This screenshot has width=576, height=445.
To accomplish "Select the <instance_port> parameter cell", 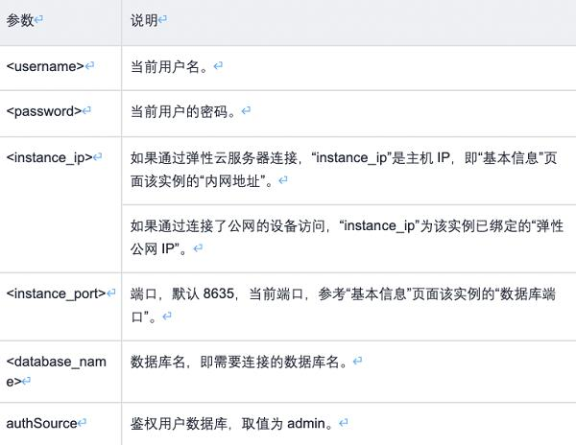I will coord(56,293).
